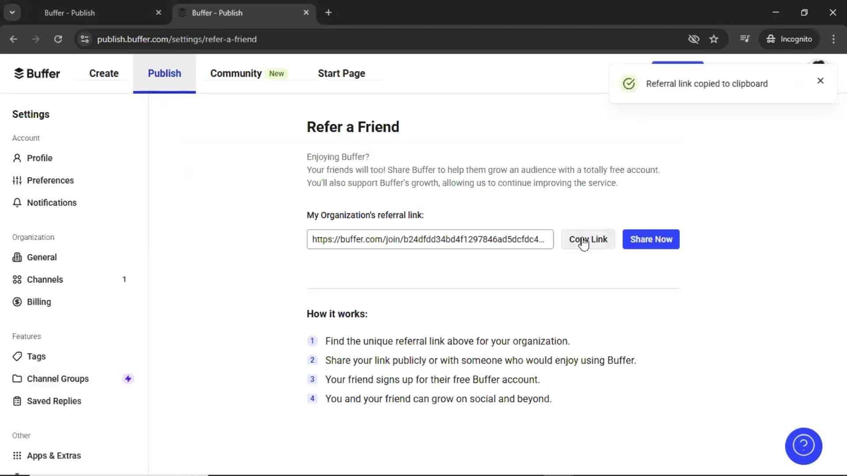Click the Preferences sliders icon
The image size is (847, 476).
(17, 180)
